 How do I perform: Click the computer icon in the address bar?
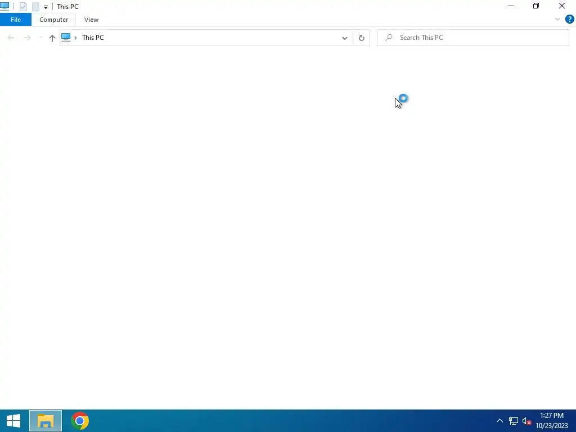(x=66, y=38)
